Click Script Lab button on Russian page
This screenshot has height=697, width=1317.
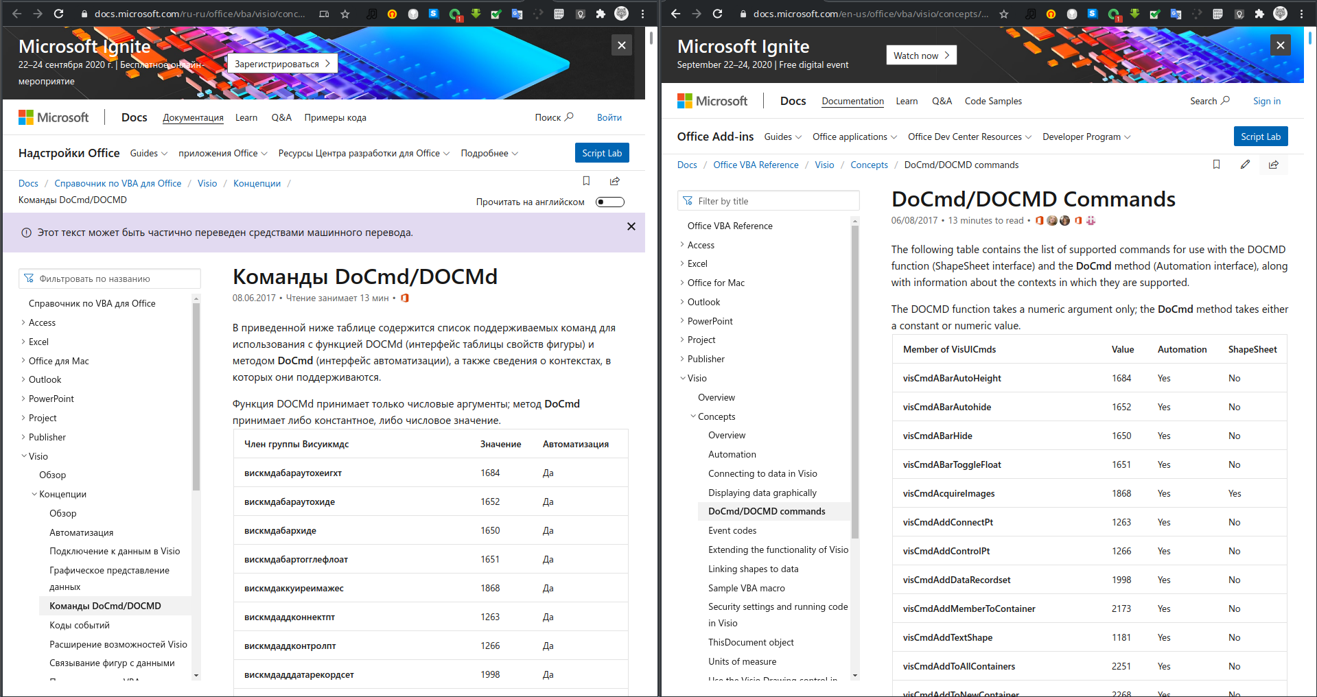coord(602,153)
